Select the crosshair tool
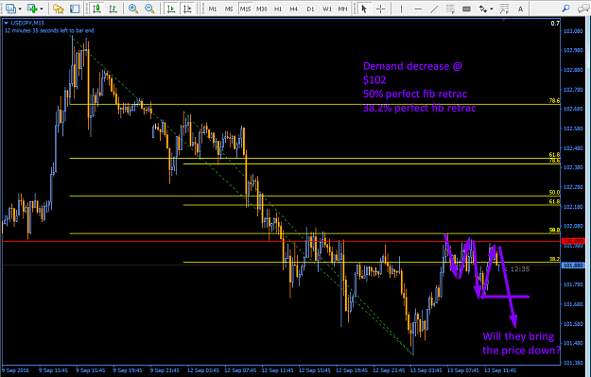The width and height of the screenshot is (591, 377). [x=381, y=9]
